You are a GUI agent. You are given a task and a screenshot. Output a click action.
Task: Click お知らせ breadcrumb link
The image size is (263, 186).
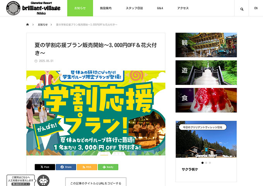tap(43, 24)
